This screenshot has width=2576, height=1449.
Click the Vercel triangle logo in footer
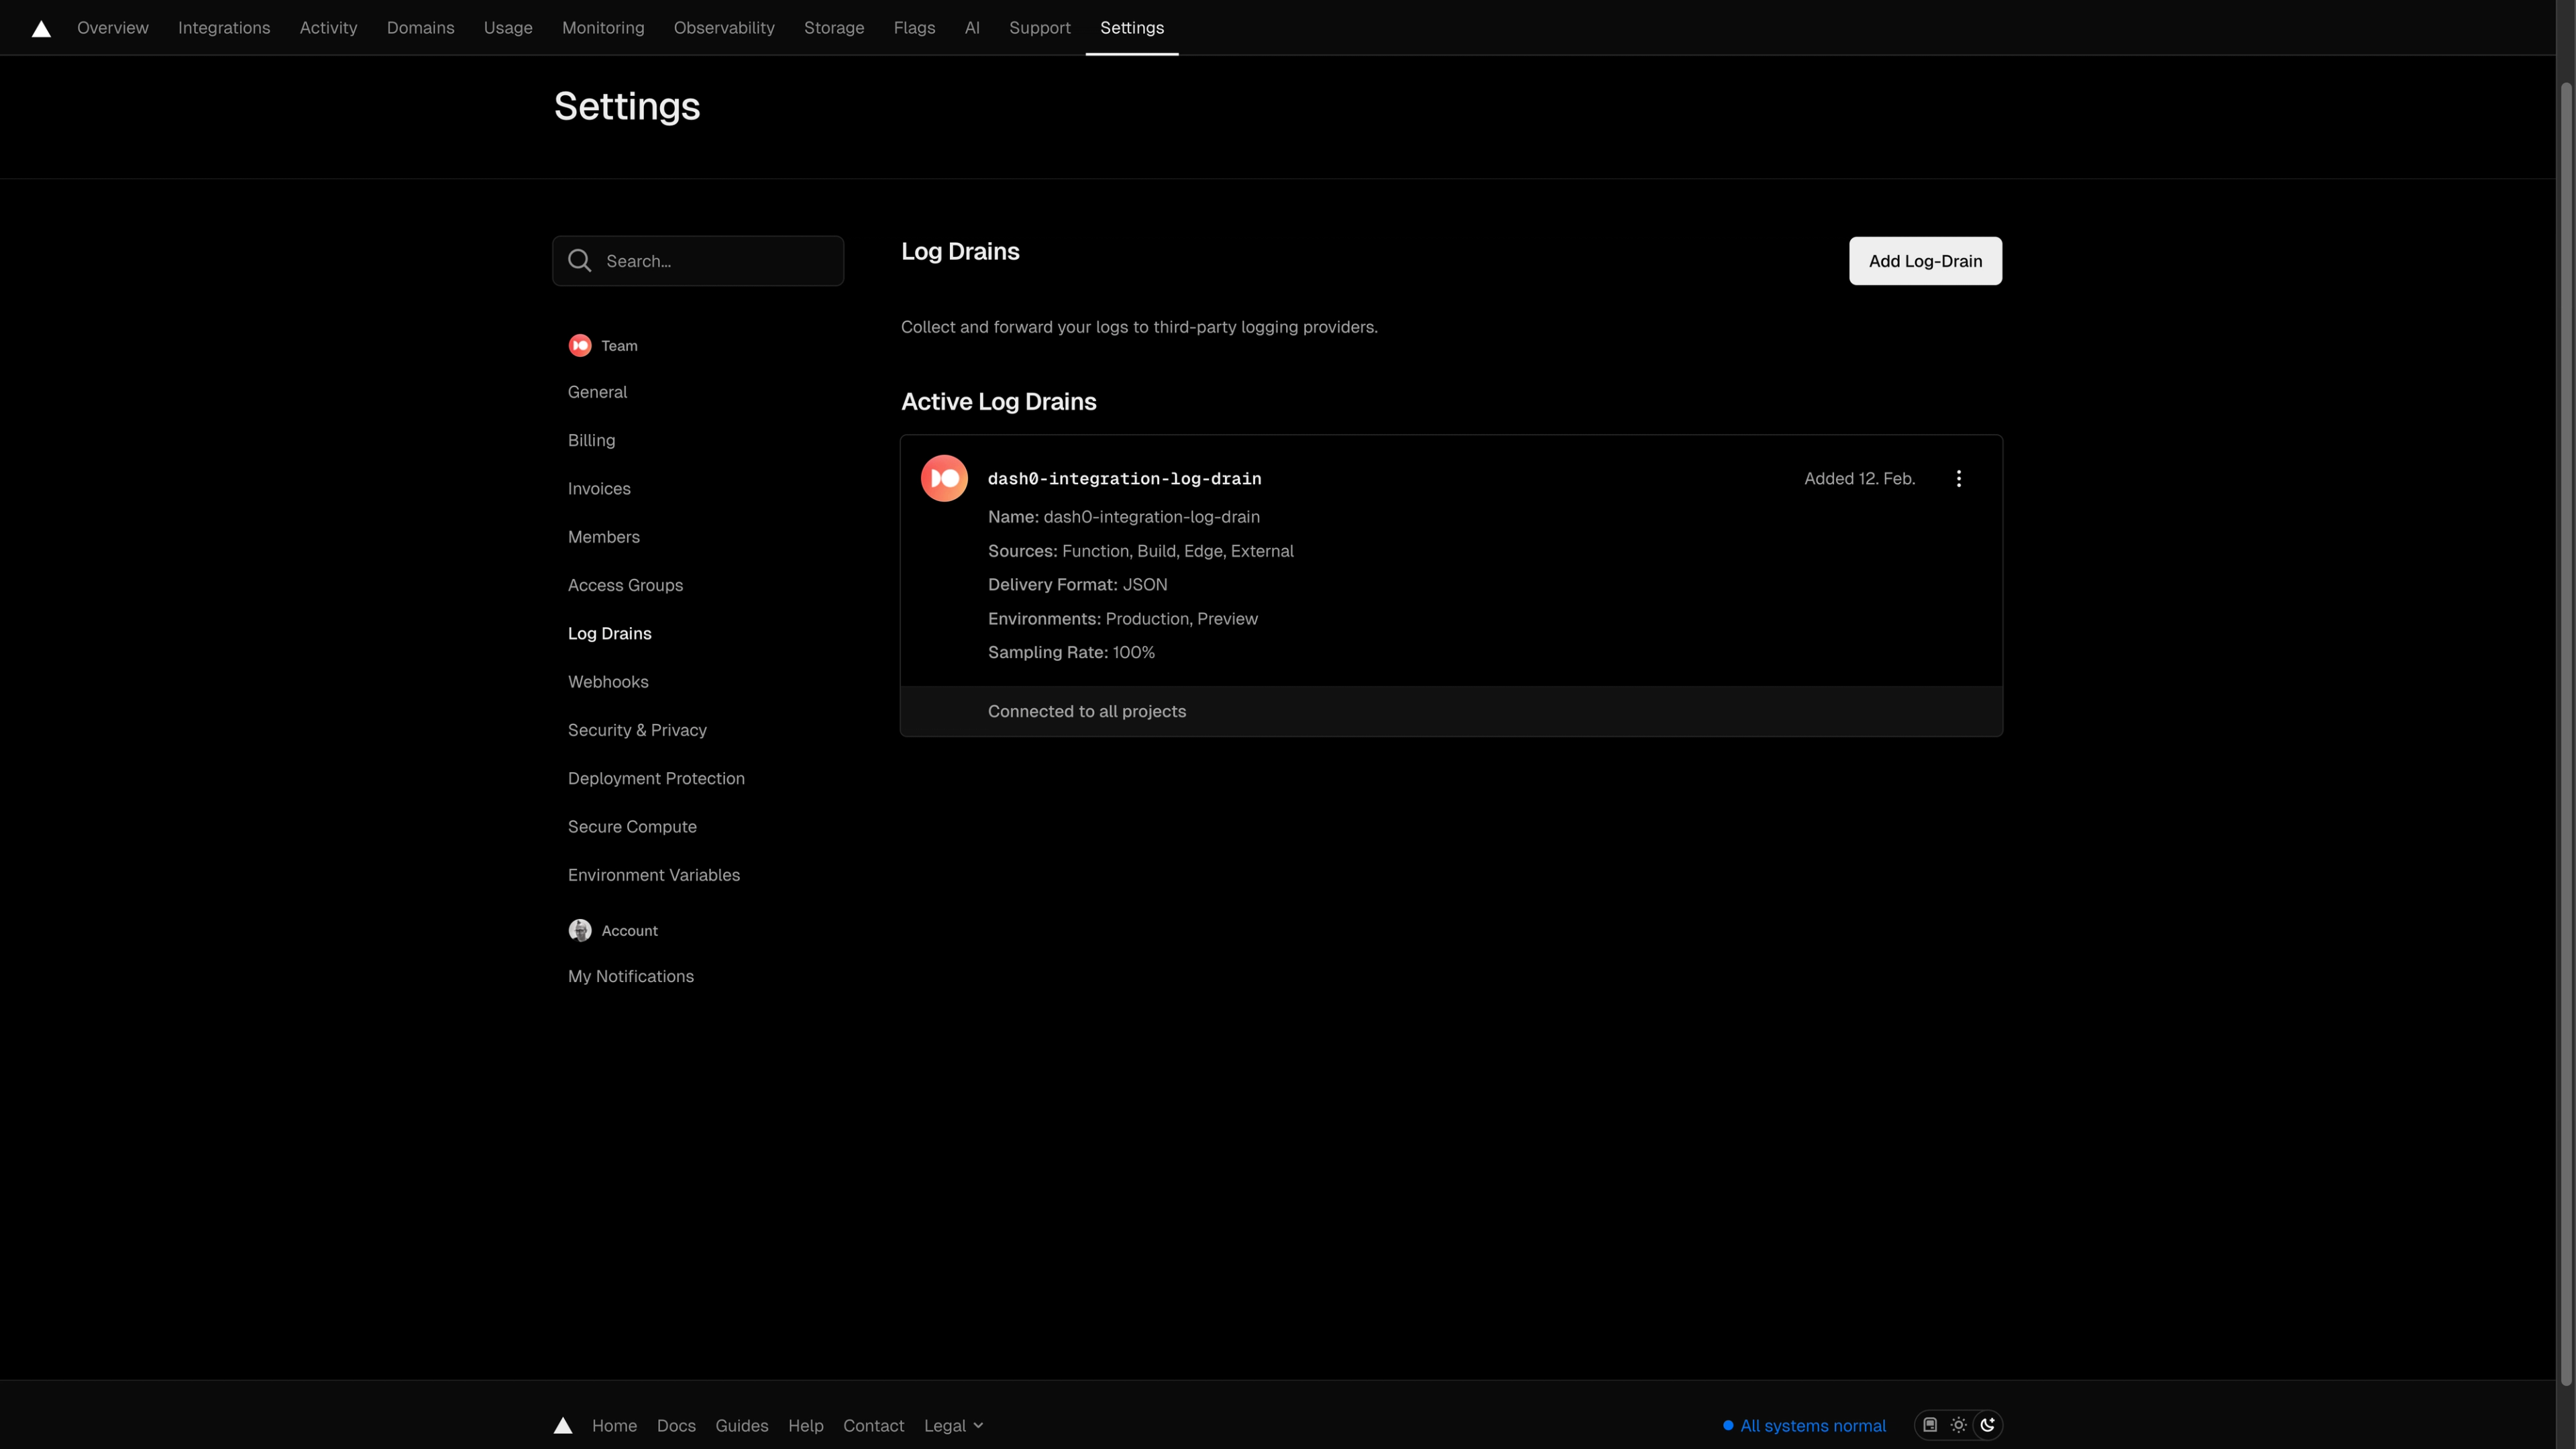click(563, 1425)
